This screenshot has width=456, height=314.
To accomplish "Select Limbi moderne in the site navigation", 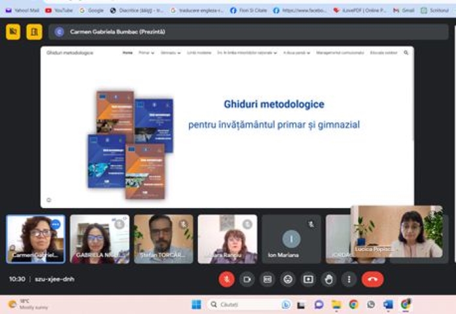I will coord(199,52).
